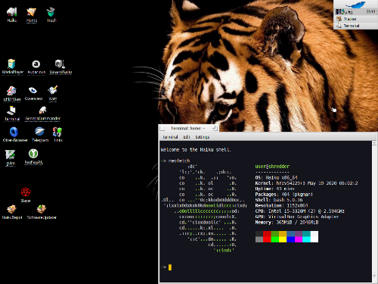Click the volume speaker tray icon
The height and width of the screenshot is (284, 378).
pos(351,11)
